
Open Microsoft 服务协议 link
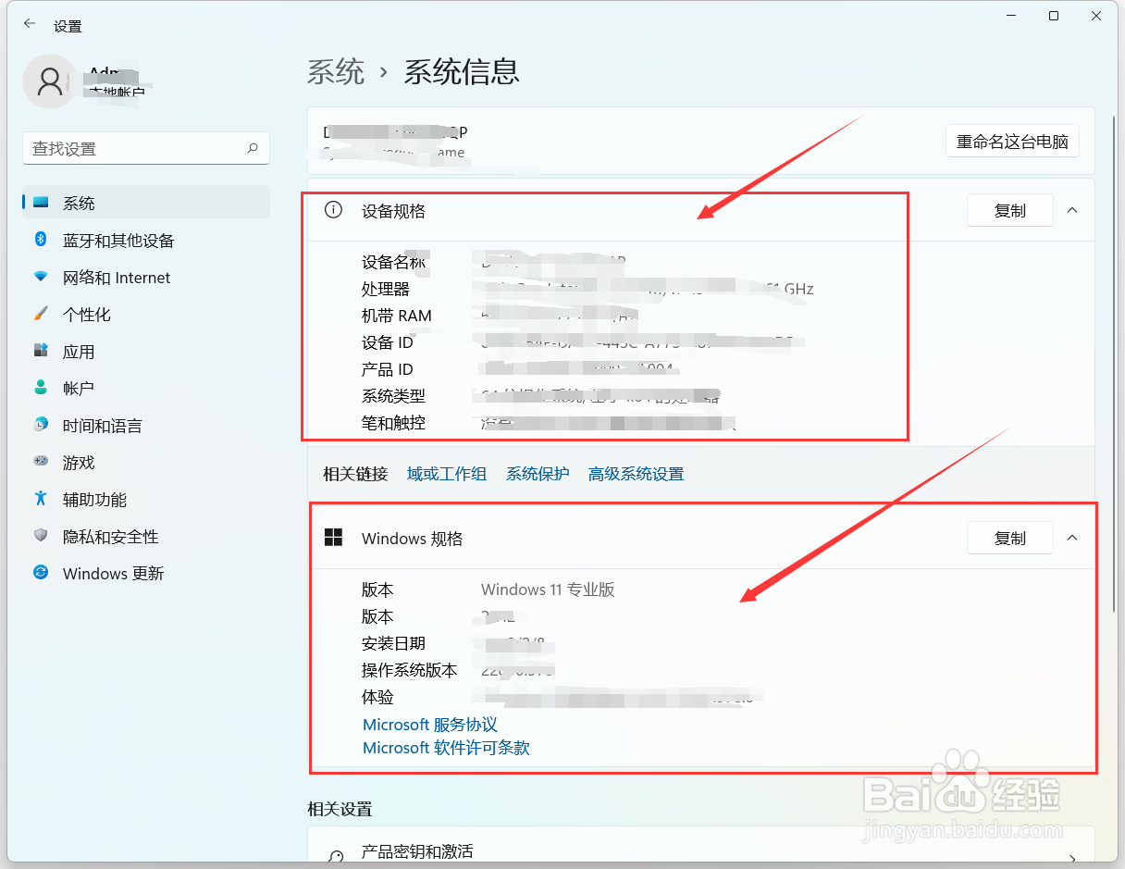click(x=430, y=725)
